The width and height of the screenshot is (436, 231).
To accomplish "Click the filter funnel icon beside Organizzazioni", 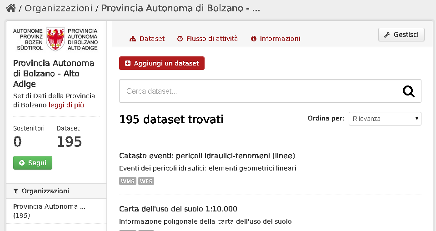I will [15, 191].
